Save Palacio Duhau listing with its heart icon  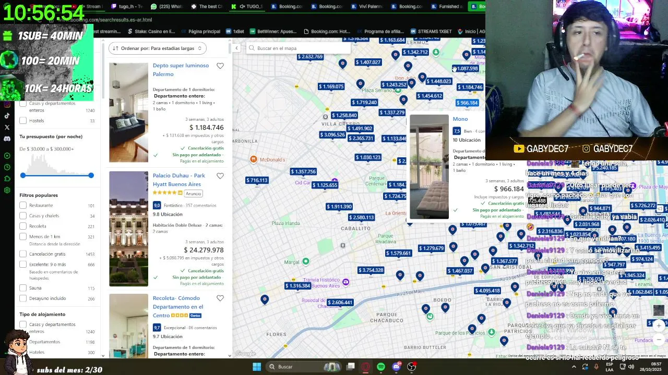[220, 176]
